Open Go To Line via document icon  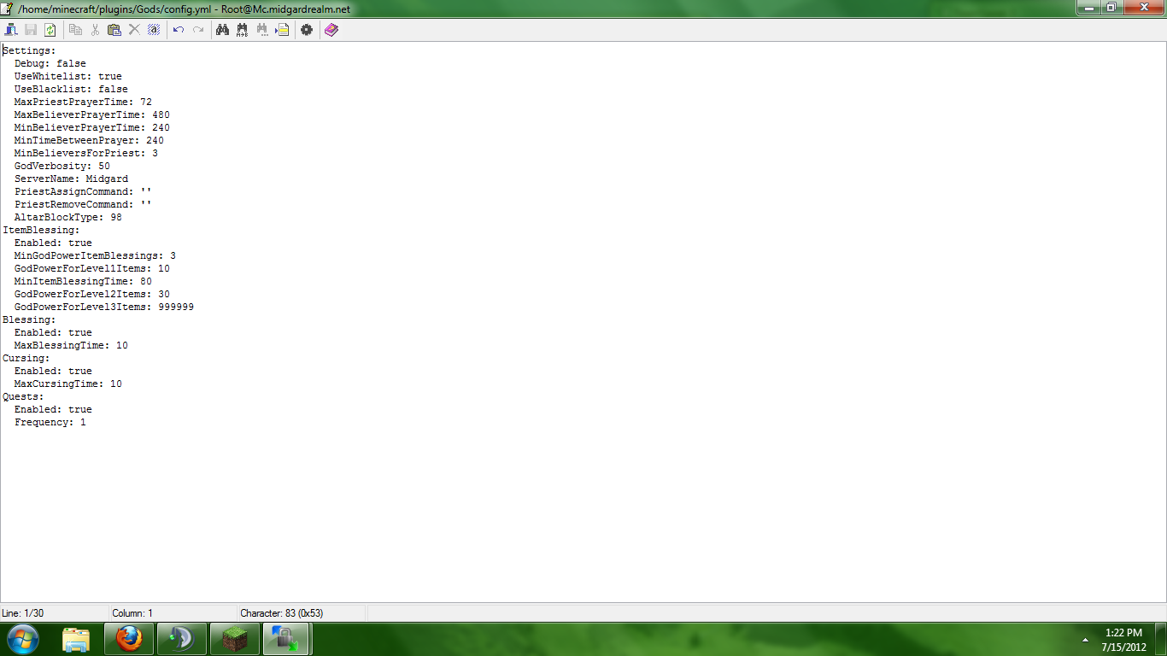coord(282,29)
